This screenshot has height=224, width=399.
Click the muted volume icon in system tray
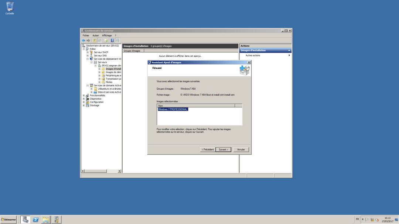point(377,219)
